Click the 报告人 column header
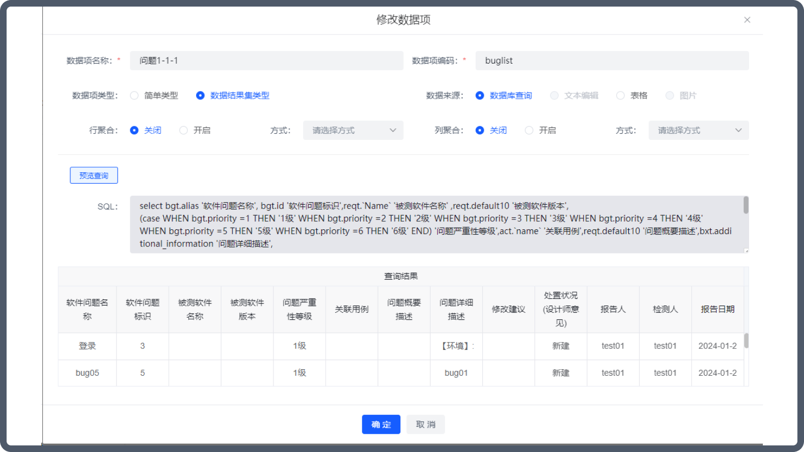804x452 pixels. [x=613, y=309]
